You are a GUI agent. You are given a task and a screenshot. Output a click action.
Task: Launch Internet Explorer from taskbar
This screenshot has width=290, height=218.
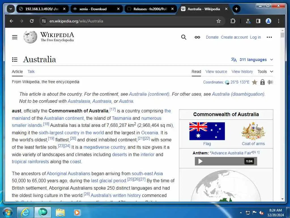point(25,212)
